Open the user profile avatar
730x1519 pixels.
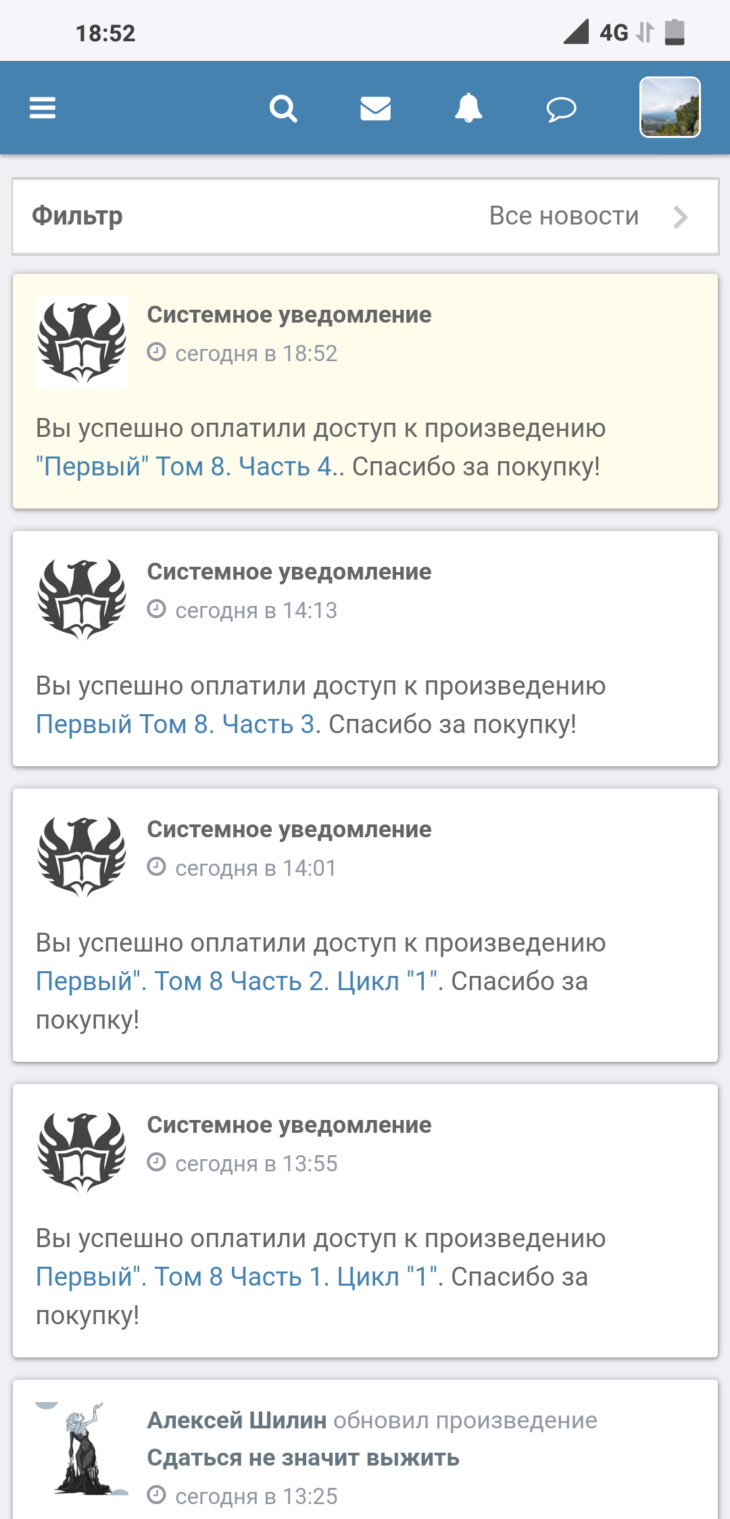670,108
